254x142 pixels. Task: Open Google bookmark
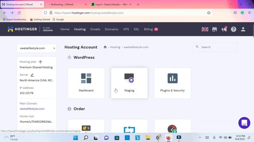(x=58, y=19)
